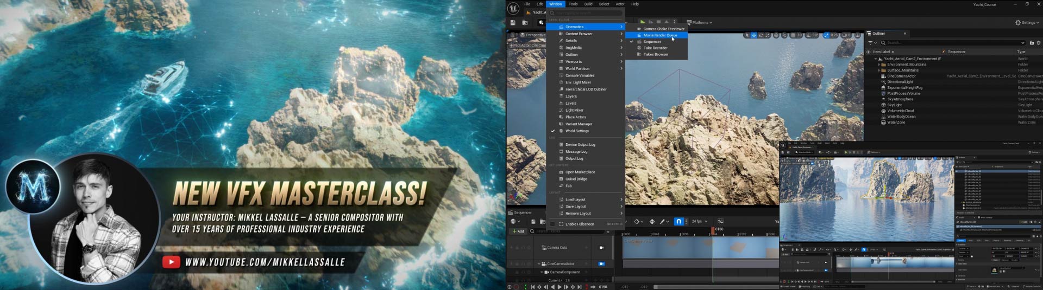Toggle the Sequencer checkmark in Cinematics submenu
The image size is (1043, 290).
632,42
